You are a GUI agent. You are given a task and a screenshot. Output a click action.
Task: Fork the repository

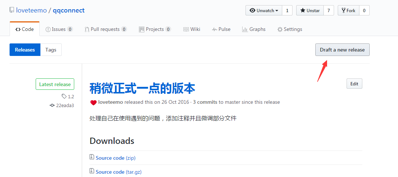(x=348, y=10)
